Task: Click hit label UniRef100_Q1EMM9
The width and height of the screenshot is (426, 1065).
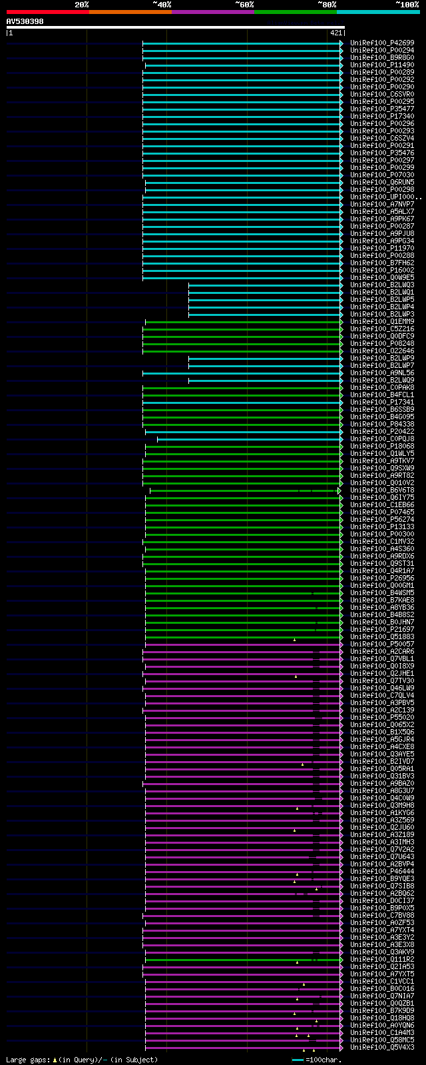Action: click(382, 321)
